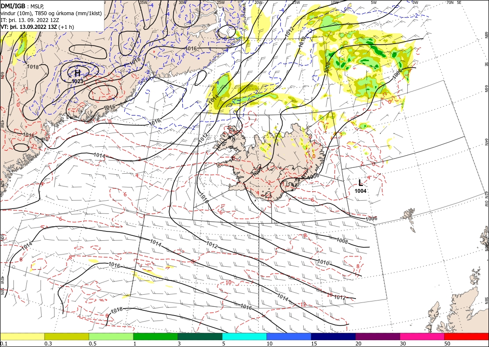
Task: Pick the bright blue 10–15 mm legend swatch
Action: click(x=289, y=336)
